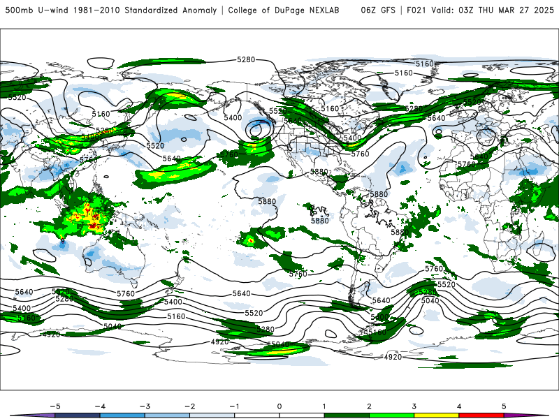Click the pale blue swatch between -2 and -1
The width and height of the screenshot is (559, 419).
coord(212,416)
